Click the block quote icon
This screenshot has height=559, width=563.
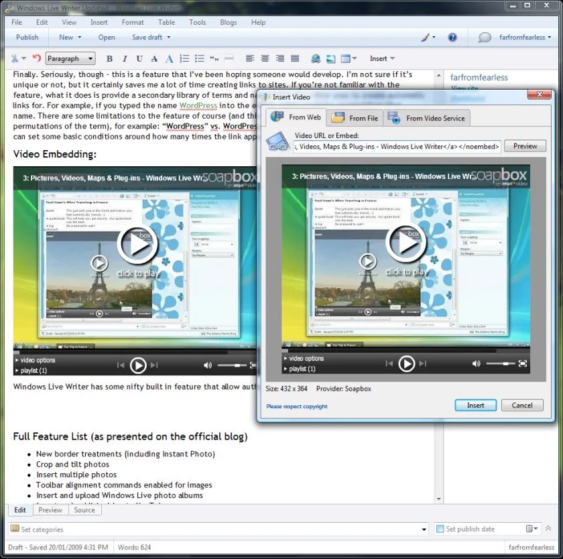click(214, 58)
